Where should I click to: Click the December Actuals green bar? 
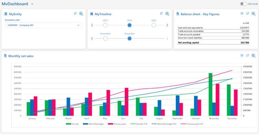229,100
